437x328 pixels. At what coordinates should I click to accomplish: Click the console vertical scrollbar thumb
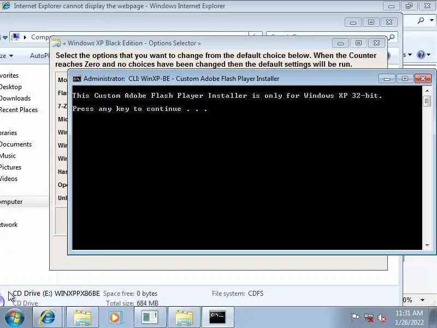(427, 101)
